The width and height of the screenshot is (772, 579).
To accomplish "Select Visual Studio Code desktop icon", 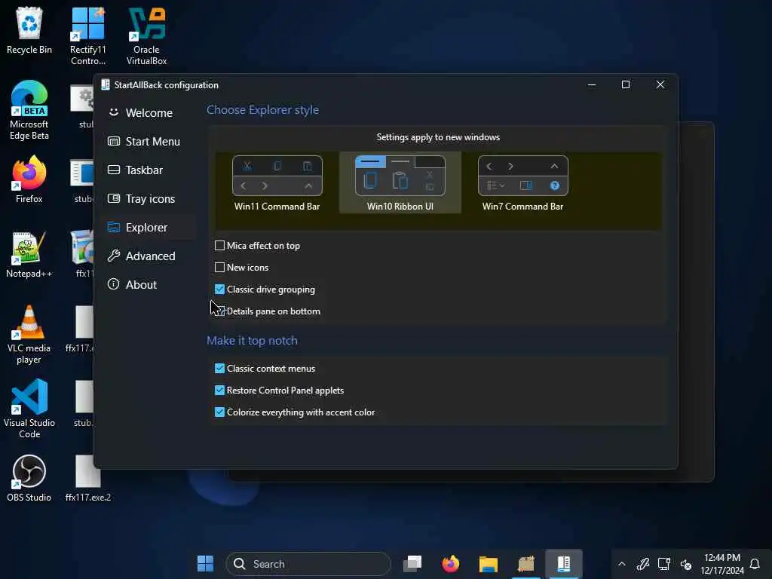I will [29, 409].
